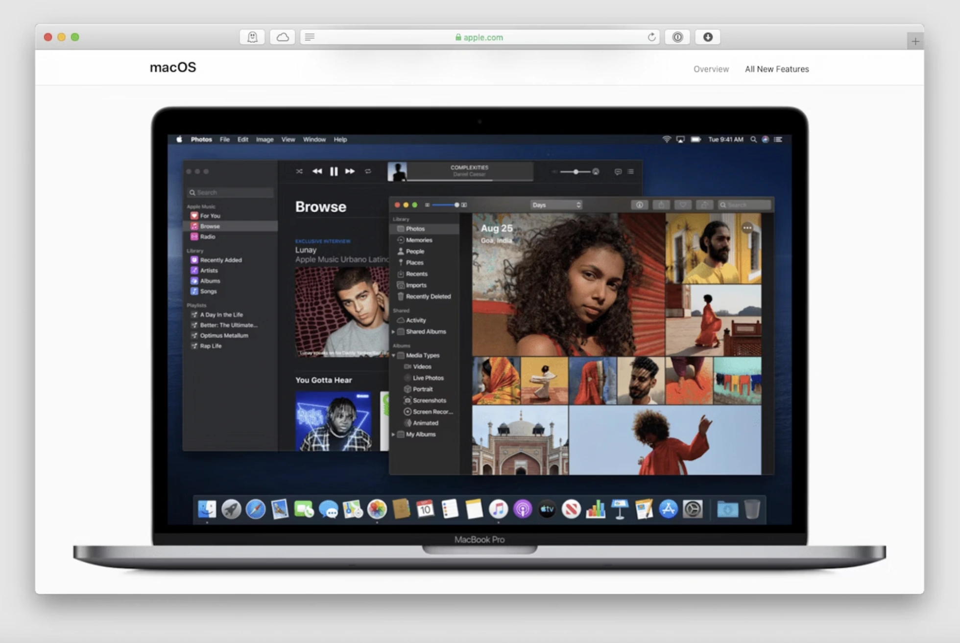This screenshot has width=960, height=643.
Task: Open a new Safari tab
Action: 915,41
